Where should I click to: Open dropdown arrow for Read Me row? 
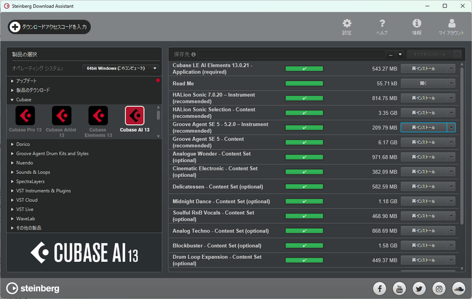click(451, 83)
